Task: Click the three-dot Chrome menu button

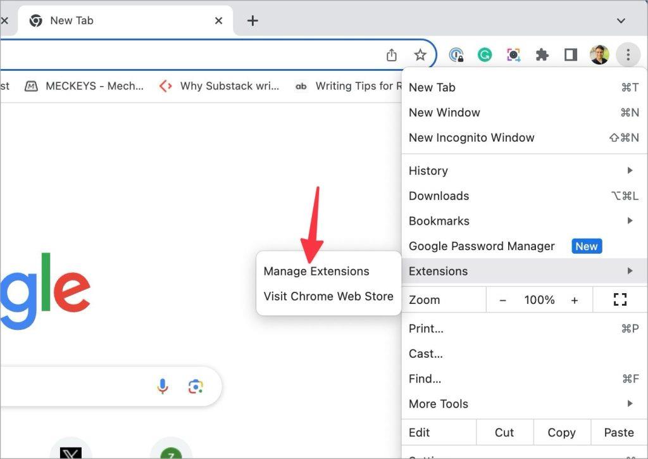Action: click(x=628, y=54)
